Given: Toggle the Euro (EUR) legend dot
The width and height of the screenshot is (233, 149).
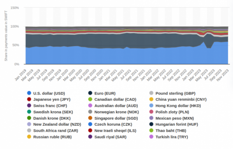Looking at the screenshot, I should (x=90, y=93).
